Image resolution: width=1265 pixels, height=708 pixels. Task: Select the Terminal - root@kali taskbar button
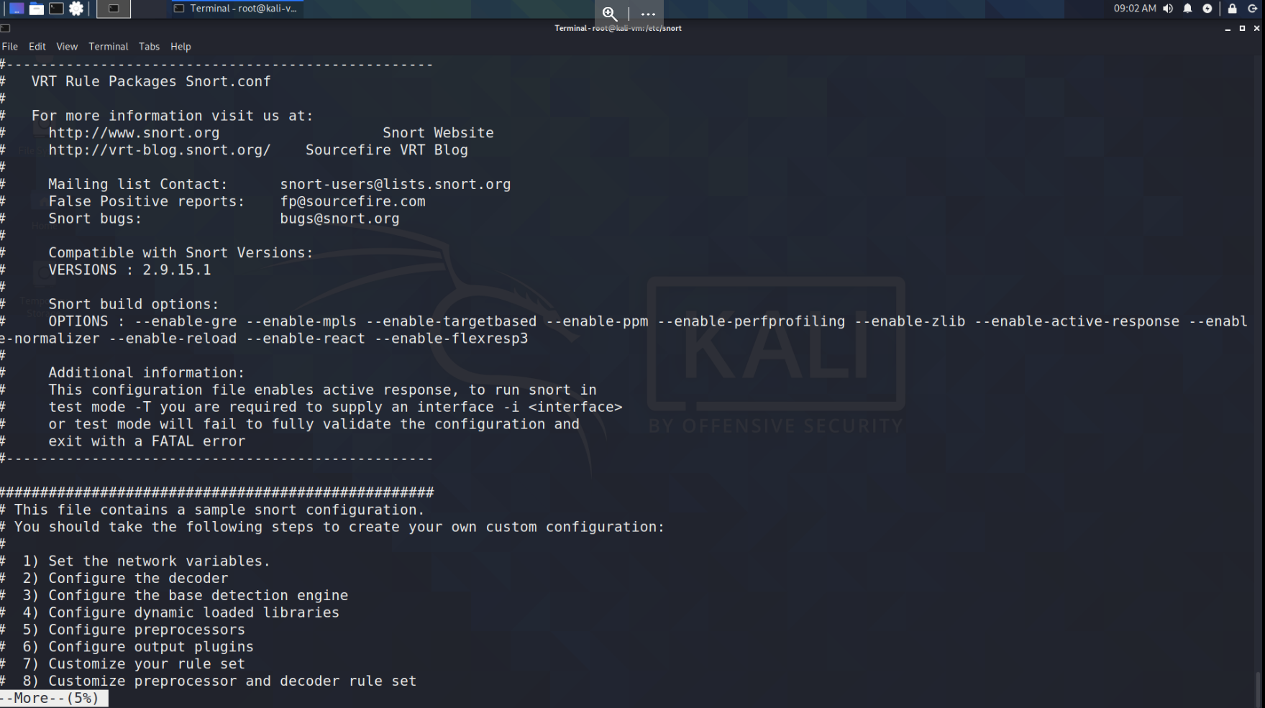(x=236, y=9)
